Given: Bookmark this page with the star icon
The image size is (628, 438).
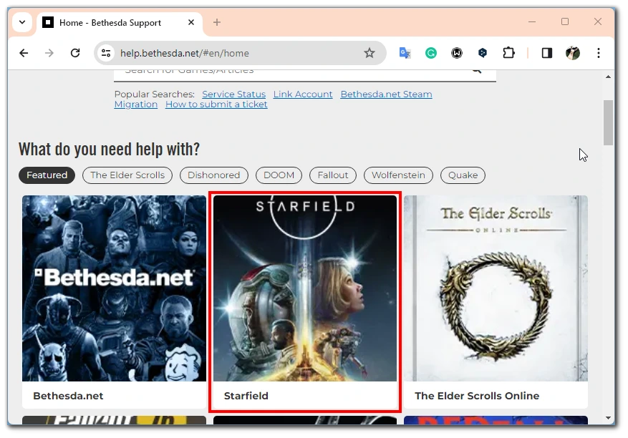Looking at the screenshot, I should coord(369,53).
